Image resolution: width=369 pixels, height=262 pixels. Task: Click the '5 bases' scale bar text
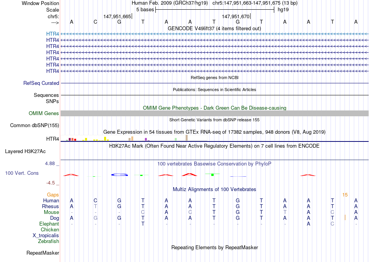(145, 10)
